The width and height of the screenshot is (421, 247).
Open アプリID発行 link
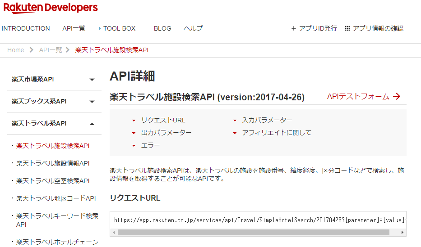click(x=318, y=28)
